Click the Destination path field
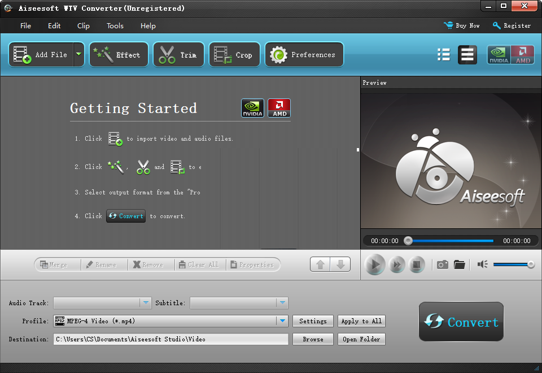This screenshot has width=542, height=373. 169,339
